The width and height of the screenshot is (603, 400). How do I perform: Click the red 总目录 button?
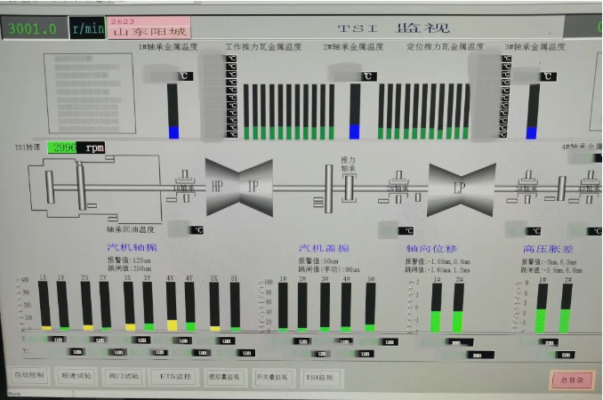[x=570, y=380]
